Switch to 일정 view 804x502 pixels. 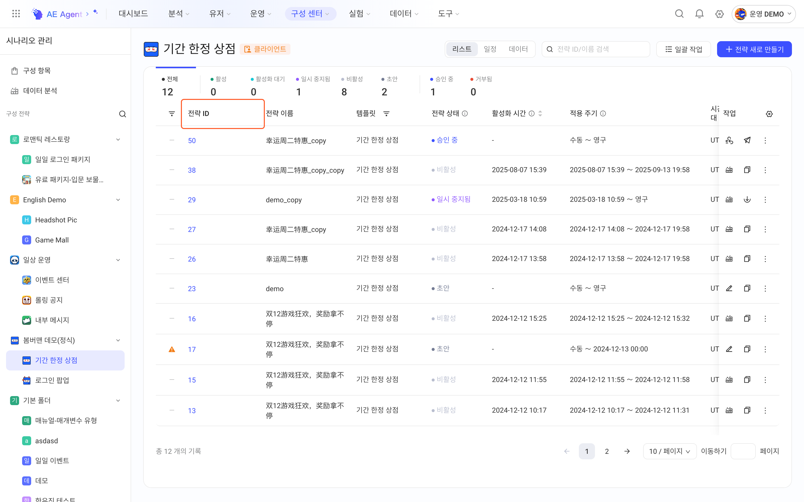(x=490, y=49)
